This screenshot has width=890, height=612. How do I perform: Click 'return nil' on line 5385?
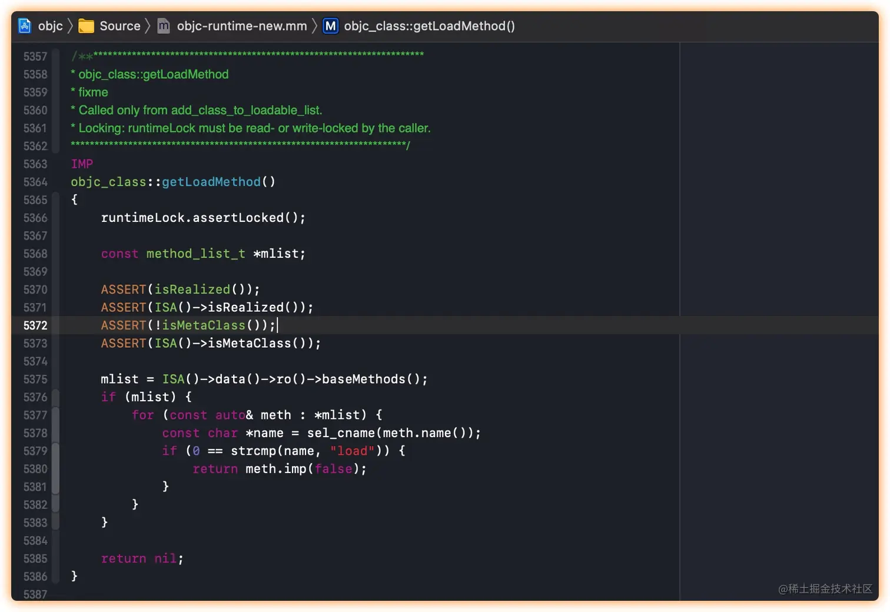[x=142, y=558]
